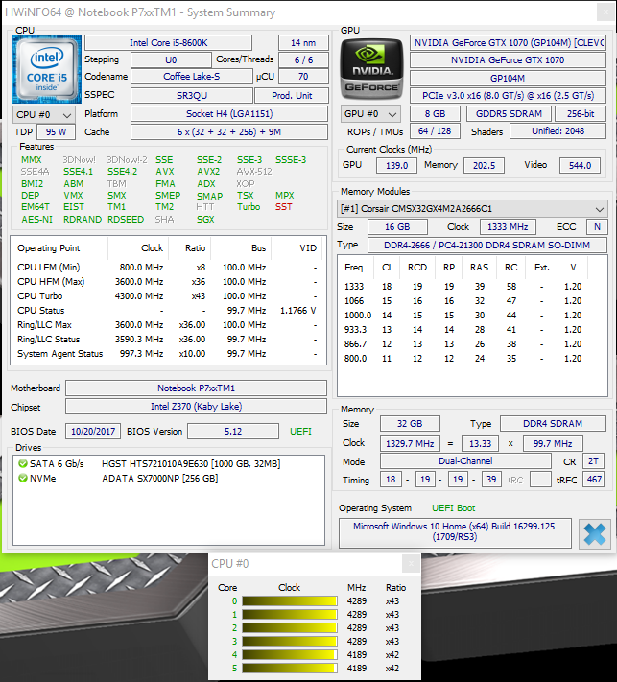617x682 pixels.
Task: Click the Unified: 2048 shaders field
Action: pos(558,130)
